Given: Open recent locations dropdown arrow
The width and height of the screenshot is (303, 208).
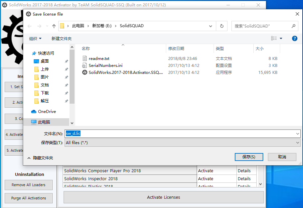Looking at the screenshot, I should [x=47, y=26].
